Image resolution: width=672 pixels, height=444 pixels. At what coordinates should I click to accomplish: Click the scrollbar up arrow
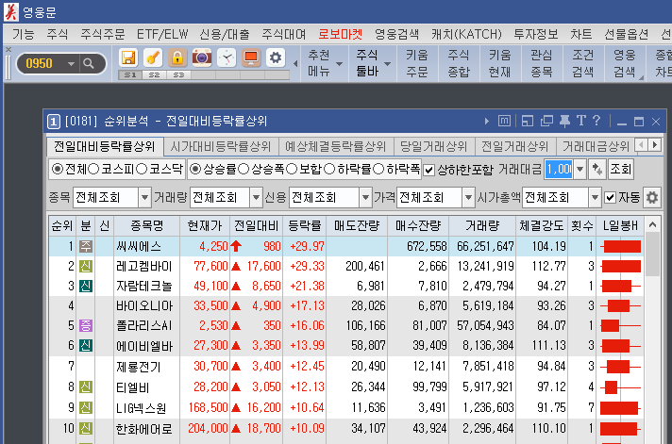coord(652,224)
